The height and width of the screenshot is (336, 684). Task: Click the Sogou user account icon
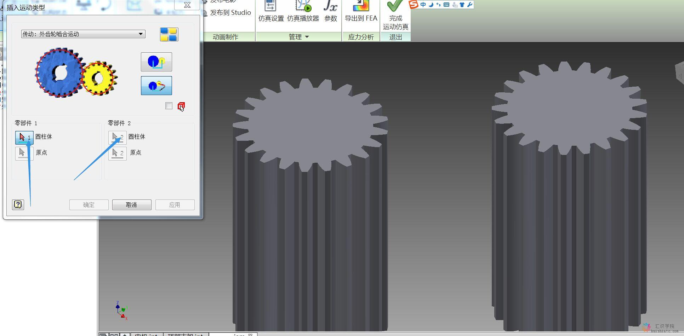(455, 5)
